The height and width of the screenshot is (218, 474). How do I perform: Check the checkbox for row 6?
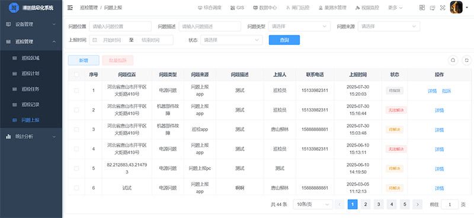coord(76,188)
